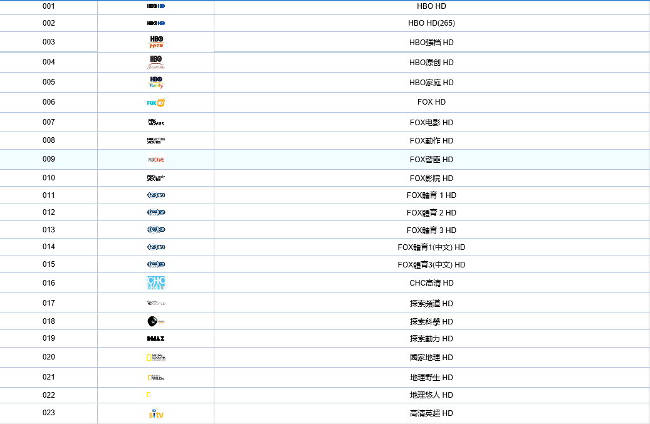
Task: Click the channel name '探索頻道 HD'
Action: point(431,304)
